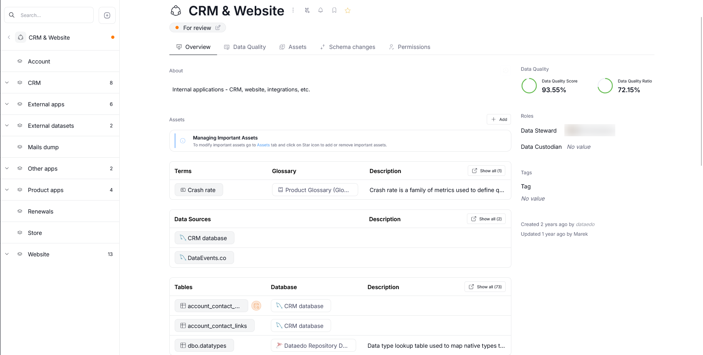Expand the Product apps folder
The image size is (703, 355).
tap(7, 190)
